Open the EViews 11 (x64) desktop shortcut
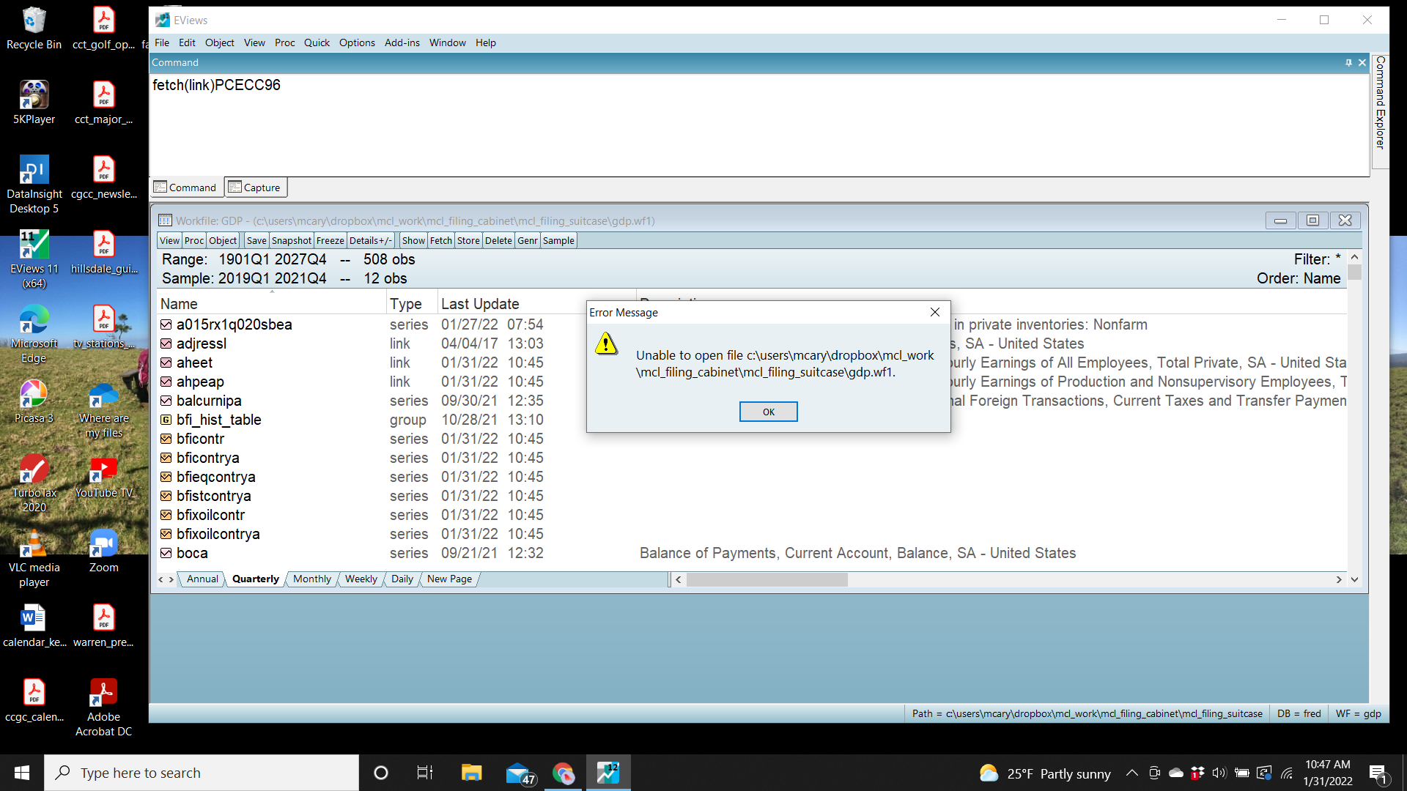Image resolution: width=1407 pixels, height=791 pixels. (x=34, y=260)
